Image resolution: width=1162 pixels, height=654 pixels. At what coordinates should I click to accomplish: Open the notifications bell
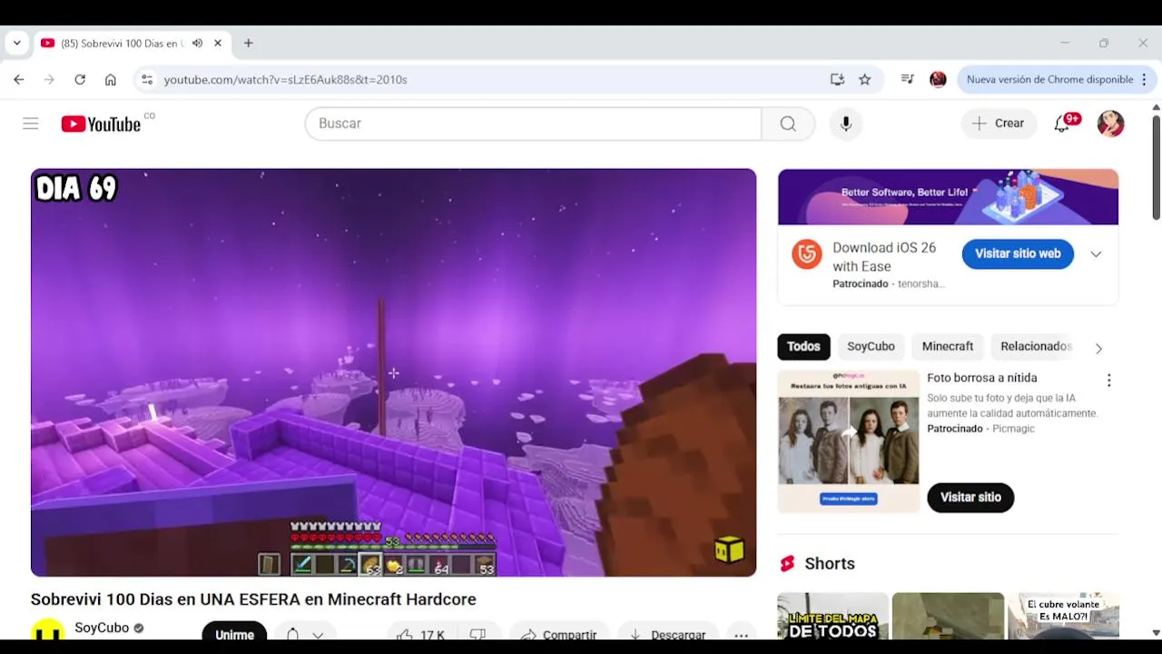click(1062, 124)
